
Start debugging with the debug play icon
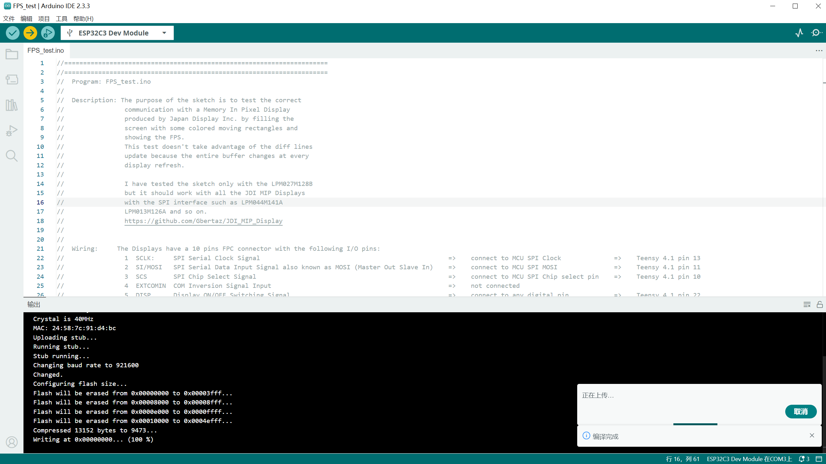point(48,33)
